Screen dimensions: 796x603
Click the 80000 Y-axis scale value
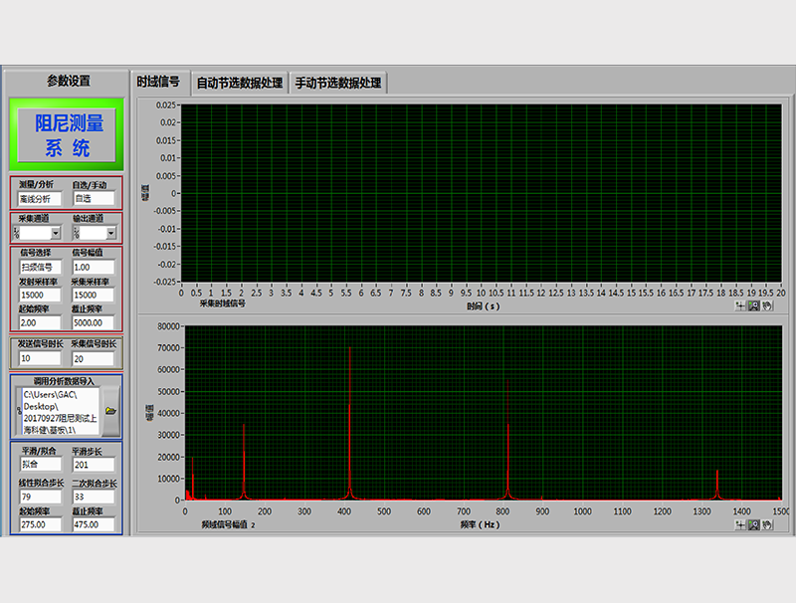pos(168,325)
